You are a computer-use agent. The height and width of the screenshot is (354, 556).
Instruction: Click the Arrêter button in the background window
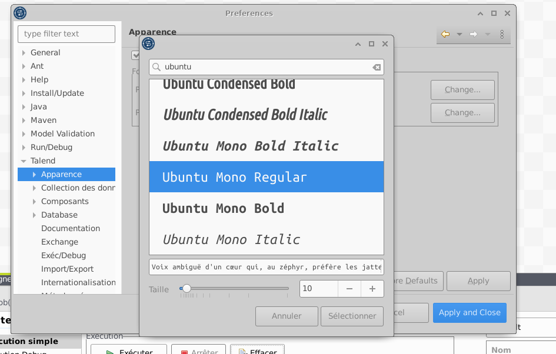tap(199, 350)
